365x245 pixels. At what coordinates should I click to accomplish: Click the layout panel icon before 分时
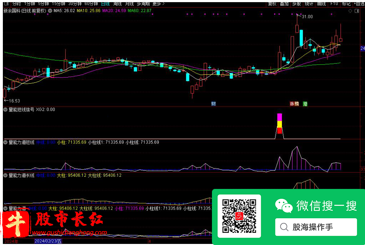[6, 4]
